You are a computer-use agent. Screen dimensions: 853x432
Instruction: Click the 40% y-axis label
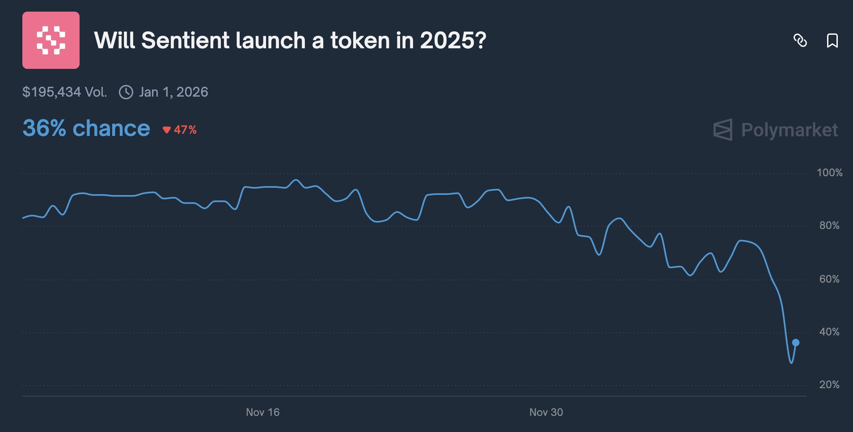pyautogui.click(x=829, y=332)
